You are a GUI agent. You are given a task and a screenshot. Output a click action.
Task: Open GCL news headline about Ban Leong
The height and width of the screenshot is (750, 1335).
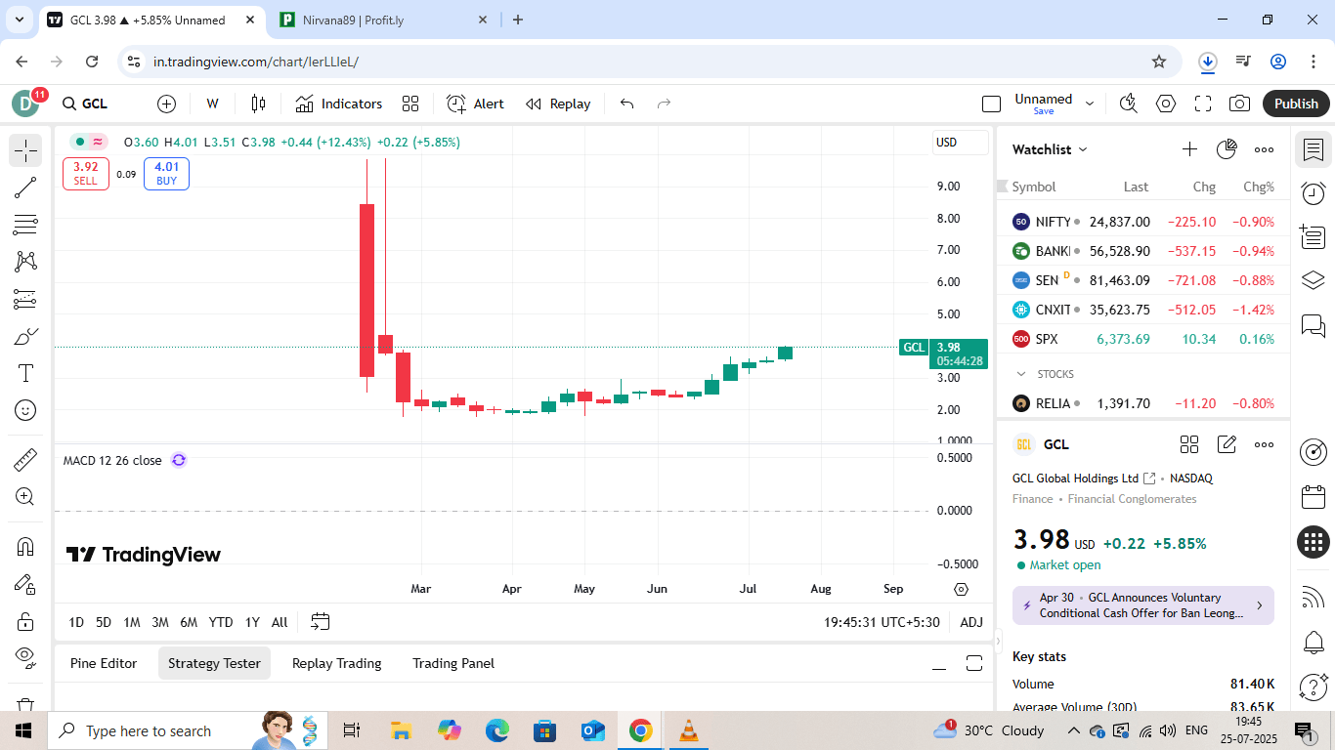pos(1142,605)
